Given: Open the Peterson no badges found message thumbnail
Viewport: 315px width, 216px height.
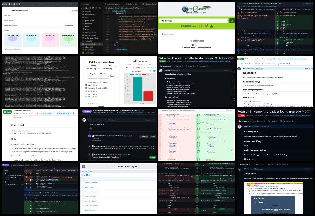Looking at the screenshot, I should pos(275,135).
